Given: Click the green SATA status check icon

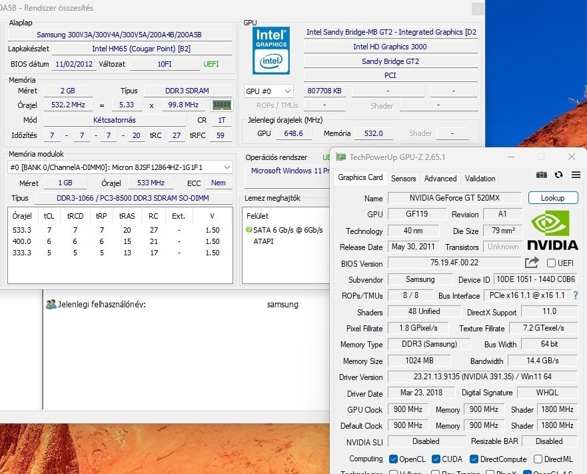Looking at the screenshot, I should 249,230.
